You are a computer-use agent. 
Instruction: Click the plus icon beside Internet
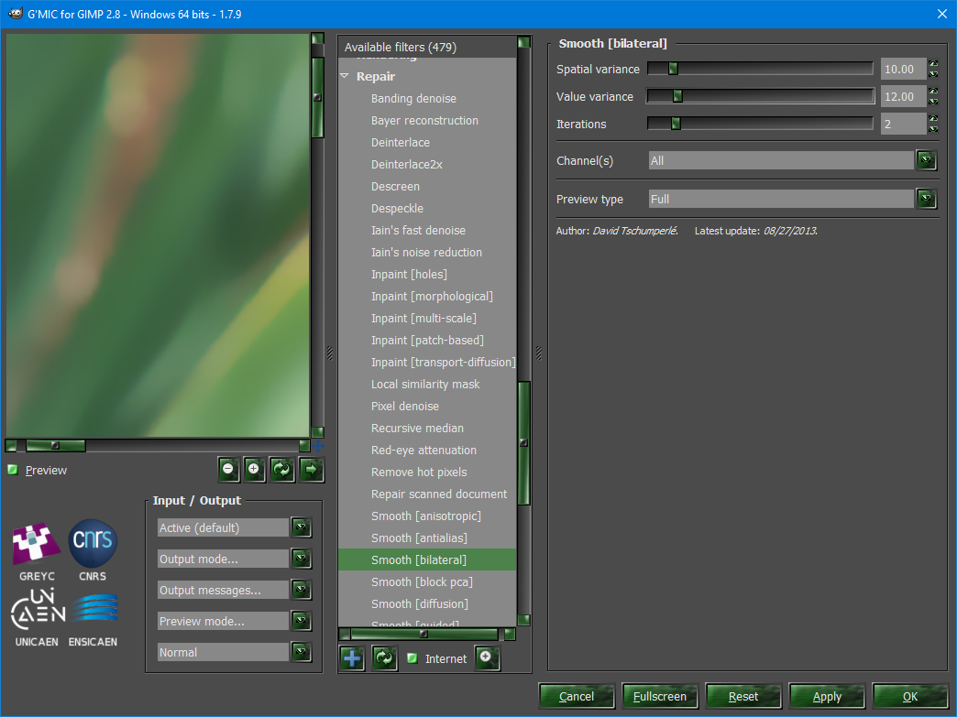487,657
